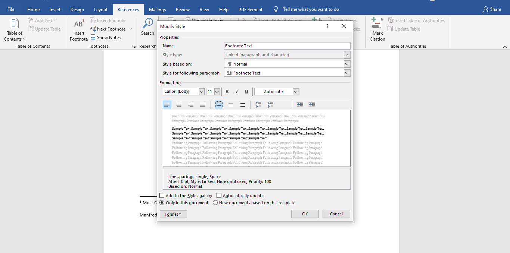This screenshot has height=253, width=510.
Task: Select New documents based on this template
Action: tap(215, 203)
